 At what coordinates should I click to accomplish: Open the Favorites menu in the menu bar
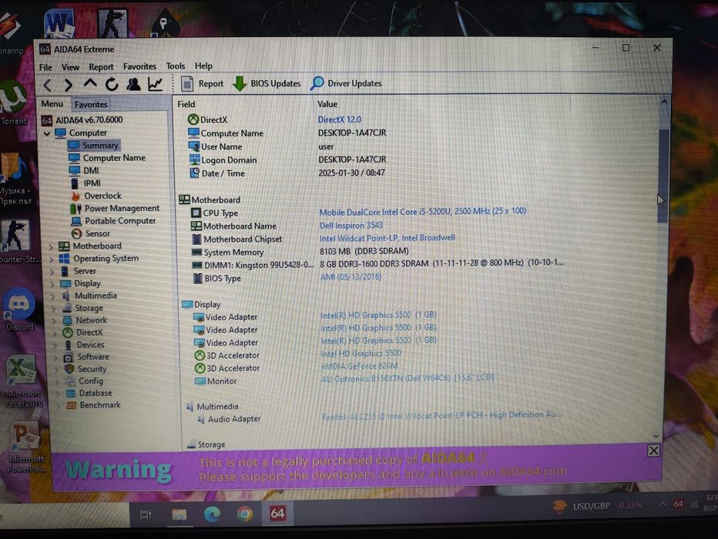pyautogui.click(x=139, y=66)
